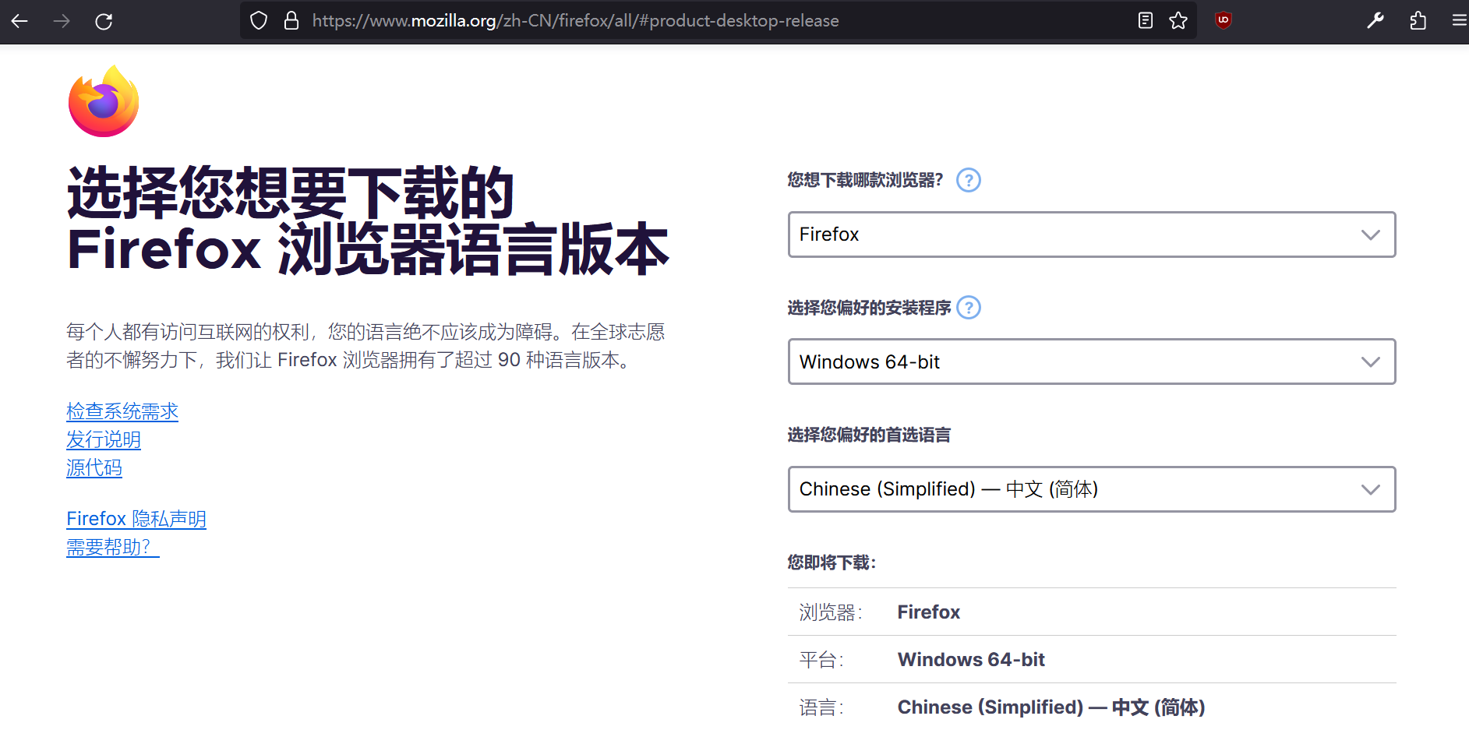The image size is (1469, 730).
Task: Go back to the previous page
Action: pyautogui.click(x=19, y=21)
